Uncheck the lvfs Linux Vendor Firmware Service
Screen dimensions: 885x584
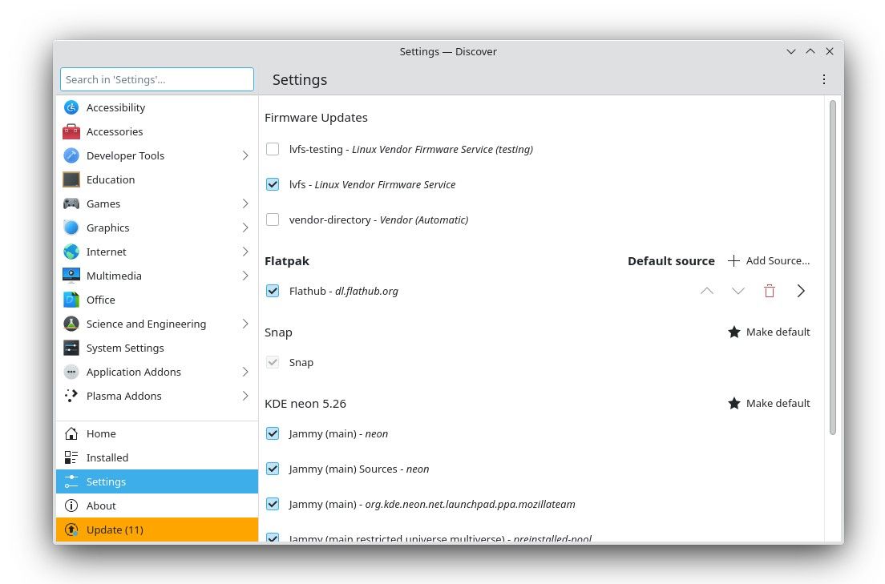click(x=273, y=184)
